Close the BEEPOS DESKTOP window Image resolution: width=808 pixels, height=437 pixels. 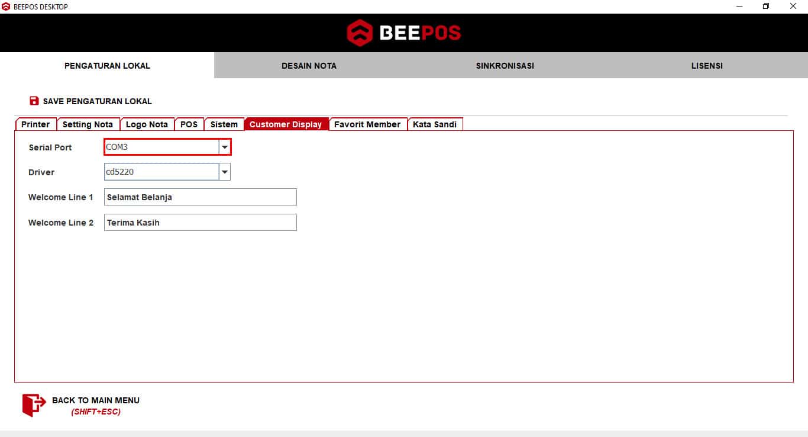(793, 7)
